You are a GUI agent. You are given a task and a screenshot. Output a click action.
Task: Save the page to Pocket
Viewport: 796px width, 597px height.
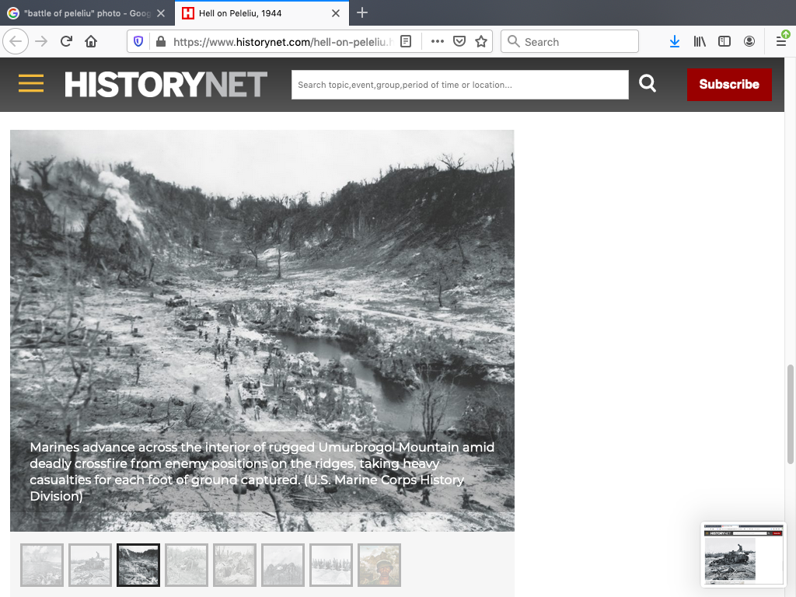pos(459,42)
